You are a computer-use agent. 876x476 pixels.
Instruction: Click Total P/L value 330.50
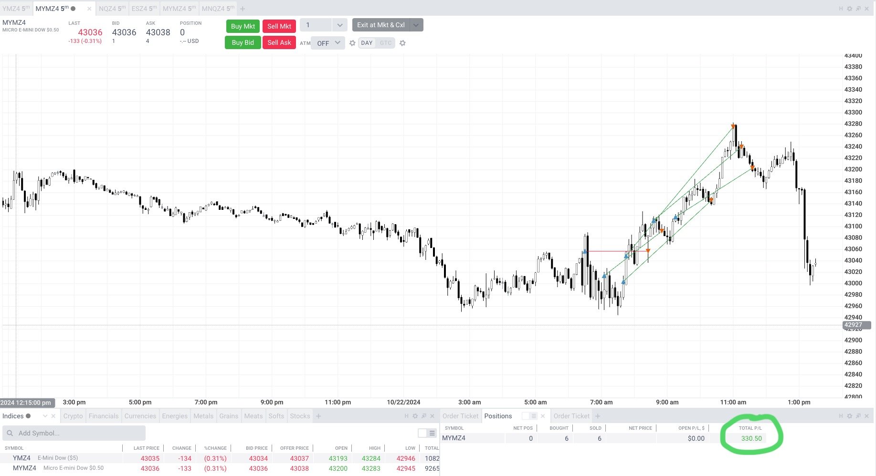tap(751, 438)
